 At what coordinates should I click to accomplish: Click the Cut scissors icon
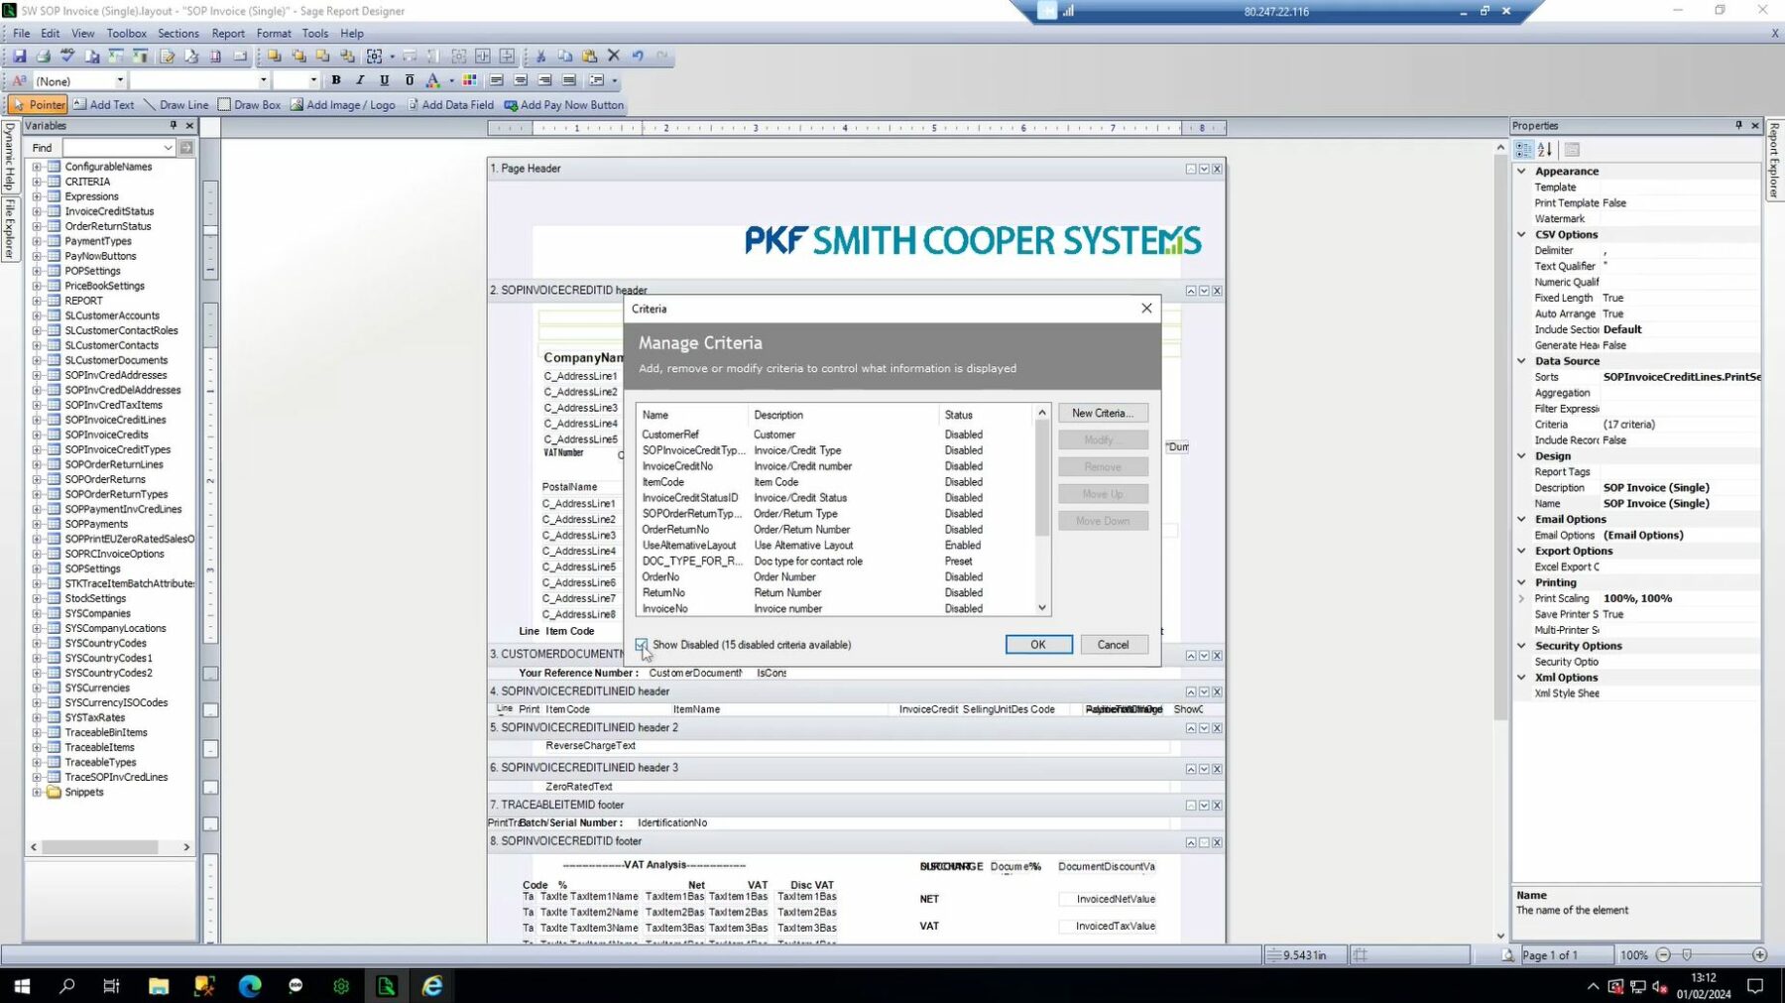(541, 57)
